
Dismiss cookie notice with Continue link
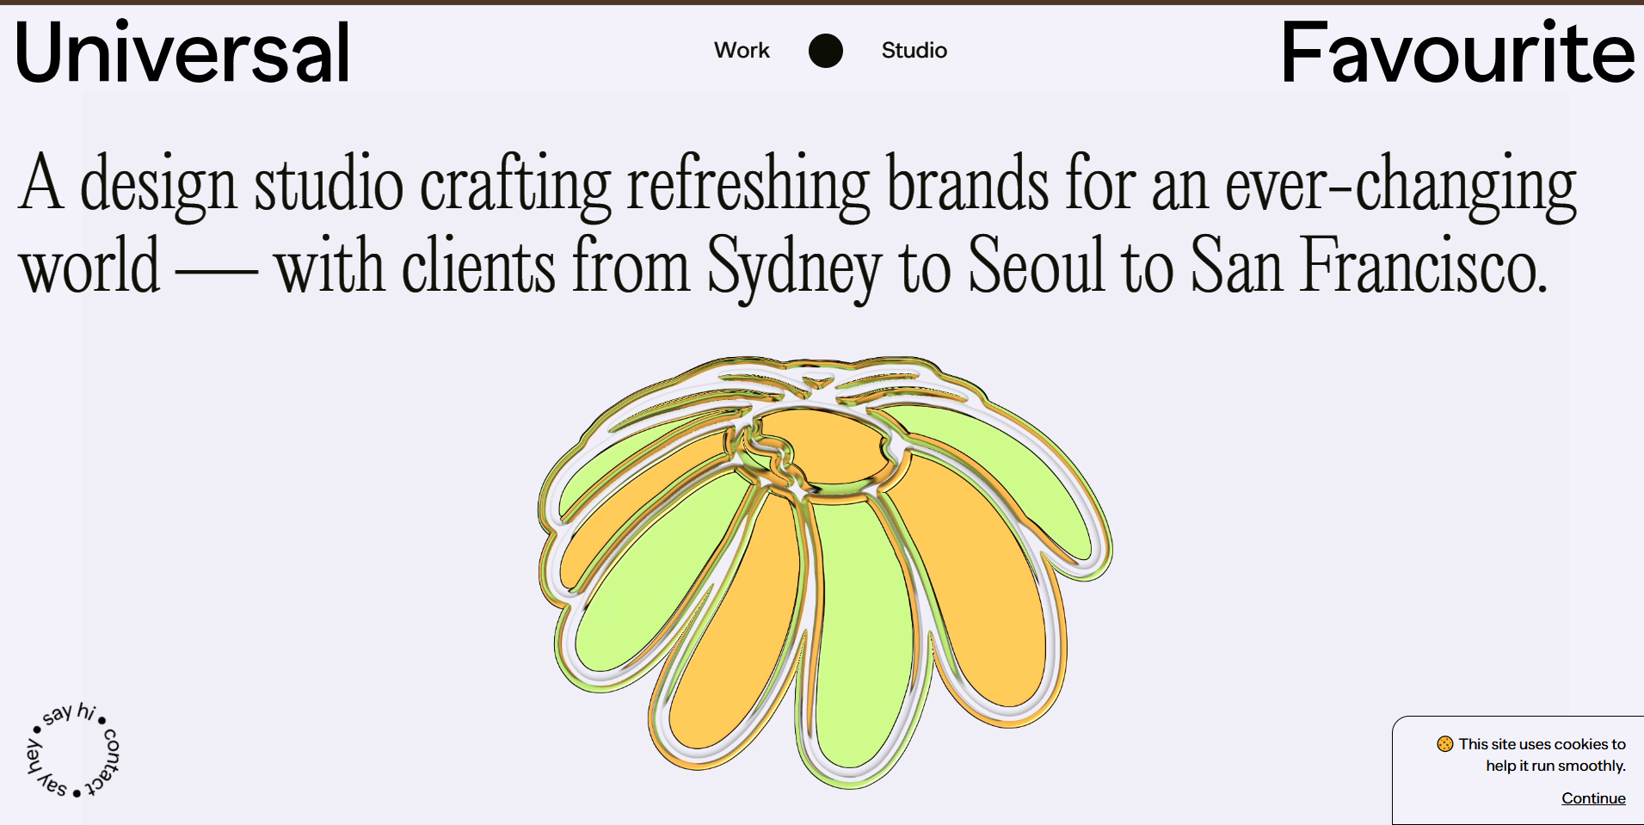tap(1592, 798)
